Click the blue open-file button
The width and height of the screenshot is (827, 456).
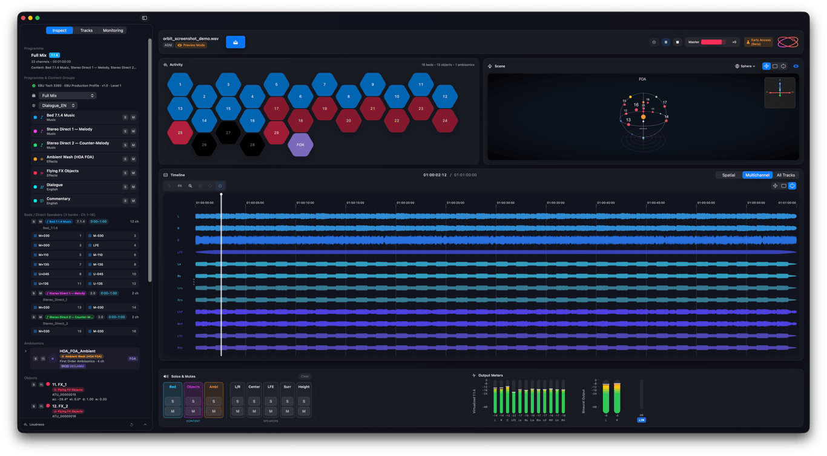(236, 42)
